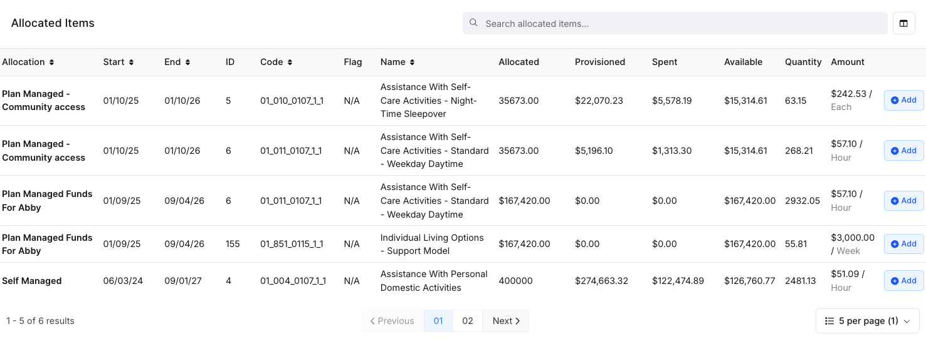This screenshot has height=339, width=926.
Task: Click Assistance With Personal Domestic Activities
Action: (x=434, y=281)
